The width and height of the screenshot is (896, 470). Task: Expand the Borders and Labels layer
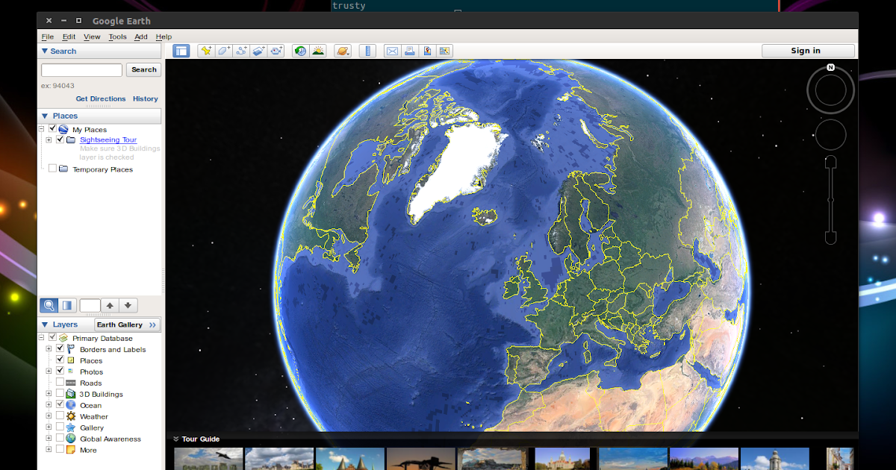click(x=48, y=349)
